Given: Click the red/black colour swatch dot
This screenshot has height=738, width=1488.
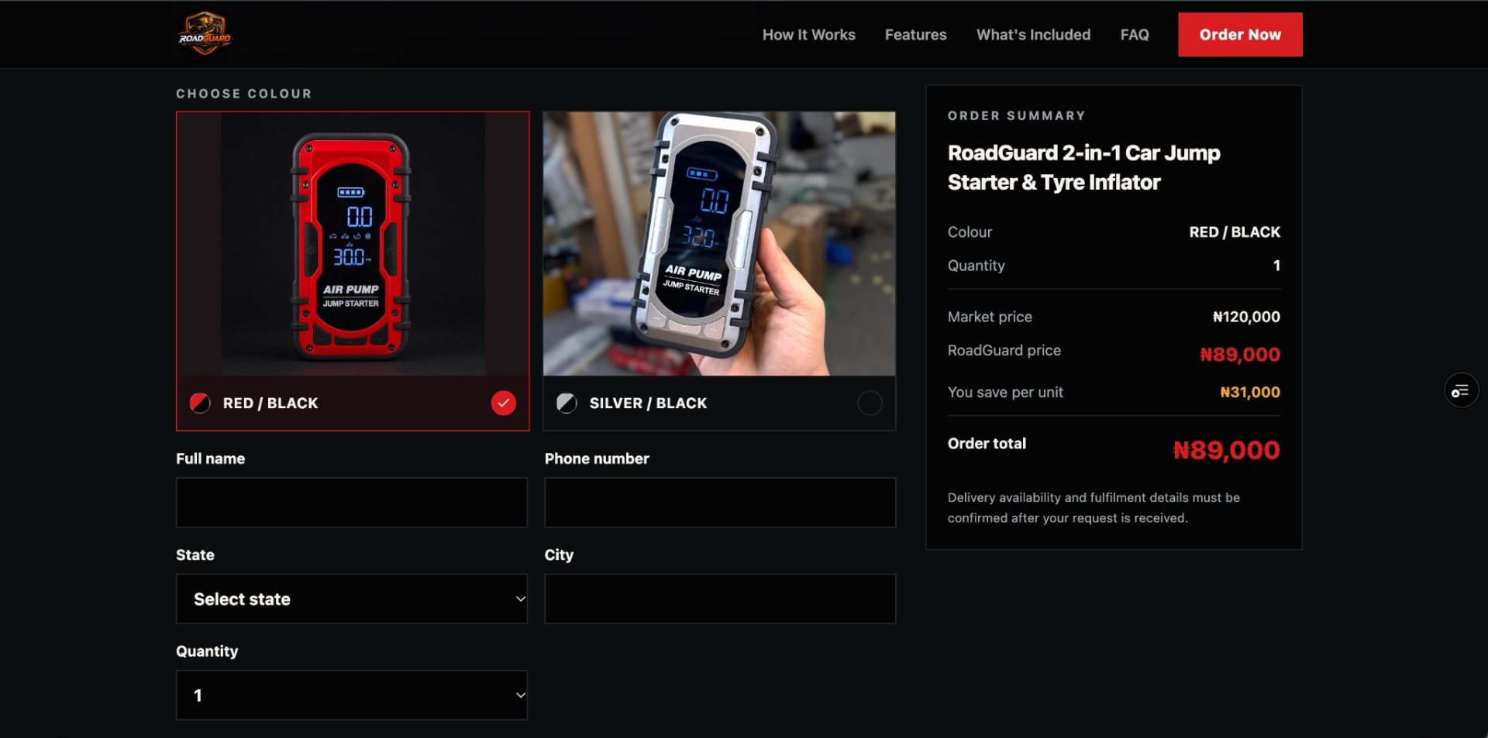Looking at the screenshot, I should click(200, 403).
